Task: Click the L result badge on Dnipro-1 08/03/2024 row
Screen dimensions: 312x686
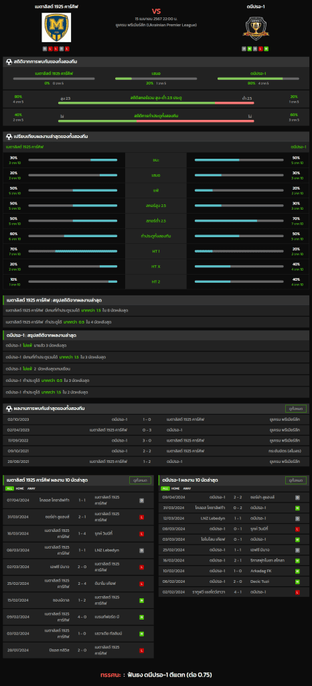Action: pos(297,529)
